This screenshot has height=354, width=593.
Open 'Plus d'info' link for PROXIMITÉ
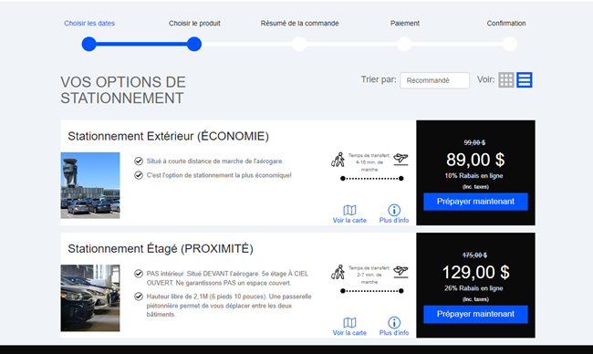pyautogui.click(x=394, y=333)
